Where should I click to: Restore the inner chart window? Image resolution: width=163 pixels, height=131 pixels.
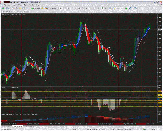click(159, 5)
